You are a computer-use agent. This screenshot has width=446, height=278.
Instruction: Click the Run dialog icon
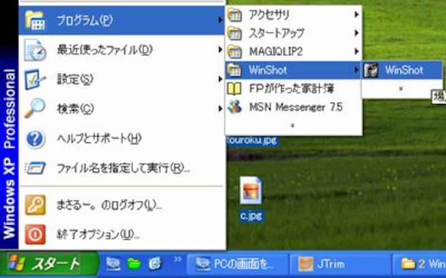[x=35, y=168]
